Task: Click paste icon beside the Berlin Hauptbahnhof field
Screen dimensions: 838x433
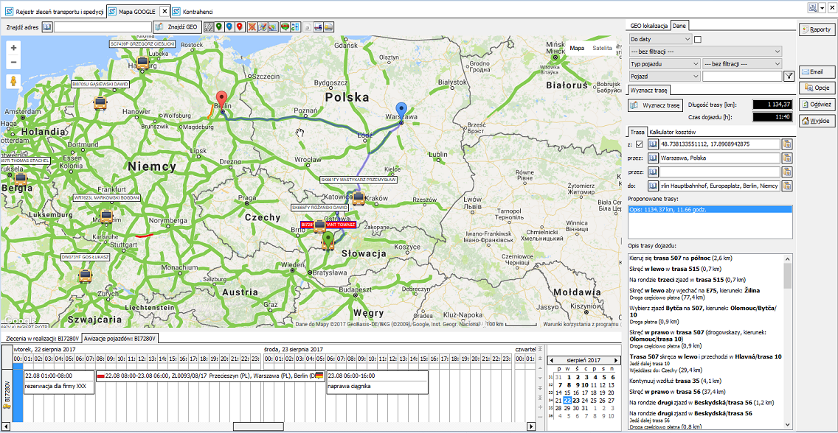Action: (786, 186)
